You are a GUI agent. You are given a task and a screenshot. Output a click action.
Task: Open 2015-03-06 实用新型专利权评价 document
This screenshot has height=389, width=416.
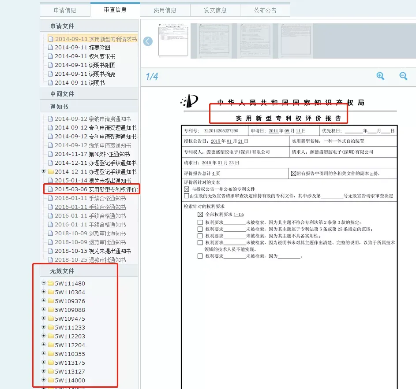pyautogui.click(x=93, y=189)
